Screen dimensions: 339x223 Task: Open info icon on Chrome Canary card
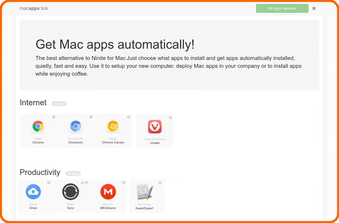pos(129,117)
